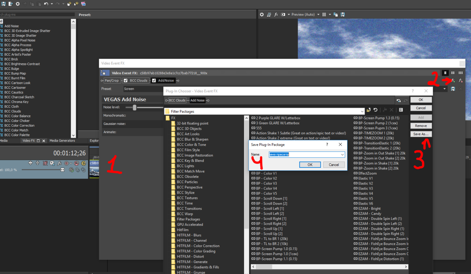Toggle the BCC Clouds checkbox in FX chain
The height and width of the screenshot is (274, 471).
tap(126, 80)
